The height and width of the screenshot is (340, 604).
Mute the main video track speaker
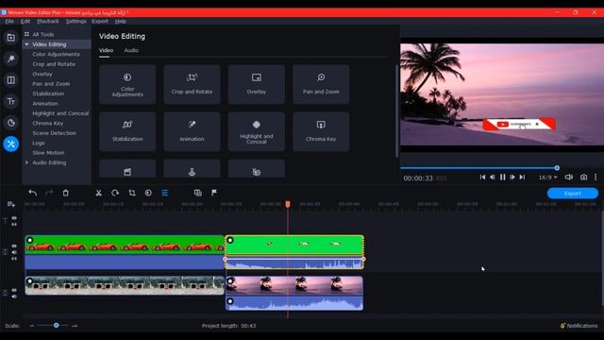(x=14, y=297)
